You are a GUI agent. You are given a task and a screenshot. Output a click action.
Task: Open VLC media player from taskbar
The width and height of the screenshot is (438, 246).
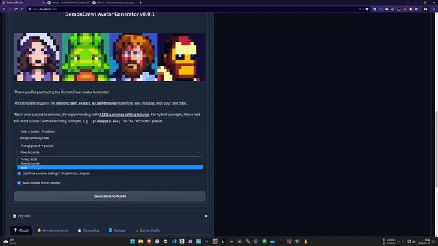click(x=305, y=241)
